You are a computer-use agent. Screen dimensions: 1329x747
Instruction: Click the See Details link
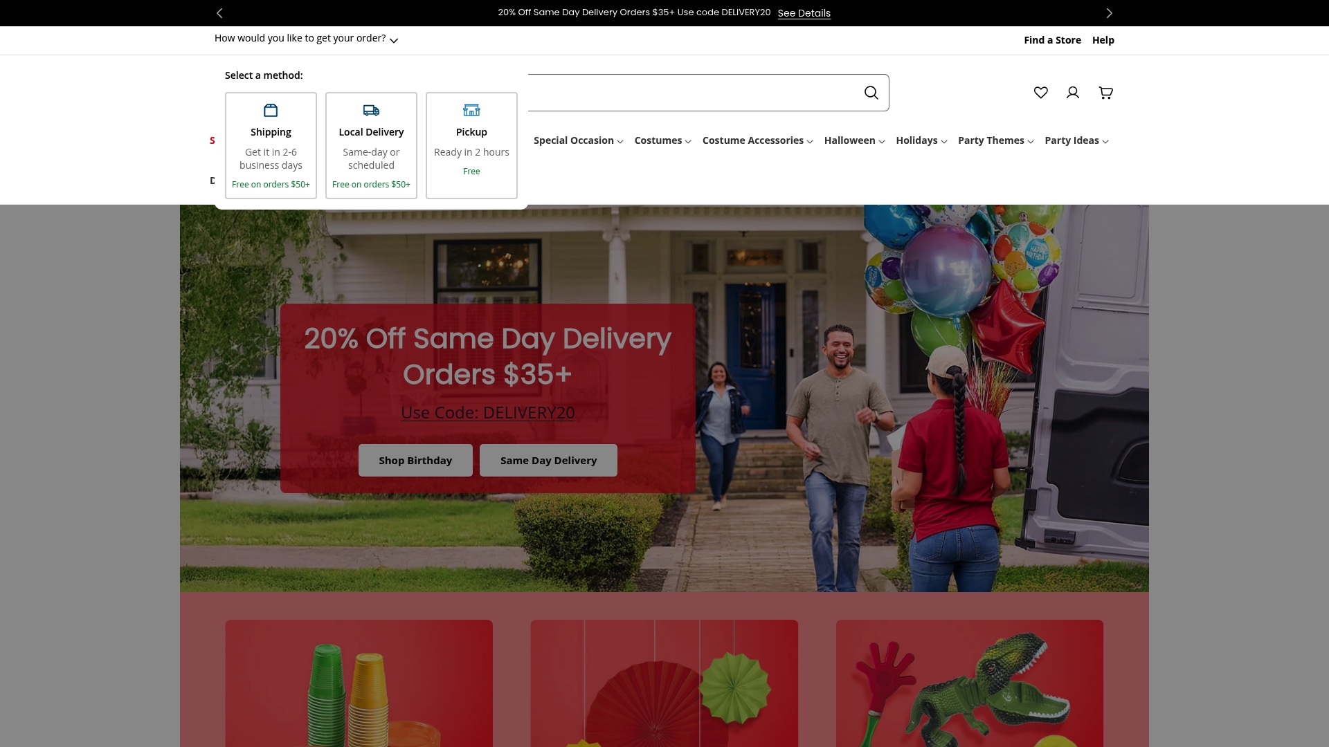click(x=804, y=13)
